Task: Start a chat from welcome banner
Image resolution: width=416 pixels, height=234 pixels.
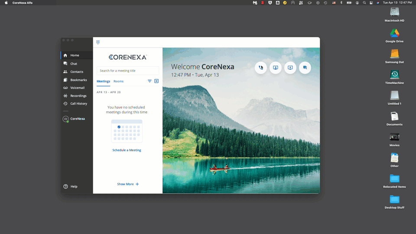Action: [305, 68]
